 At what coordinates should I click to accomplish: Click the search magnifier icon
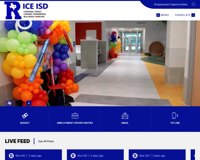(x=193, y=4)
